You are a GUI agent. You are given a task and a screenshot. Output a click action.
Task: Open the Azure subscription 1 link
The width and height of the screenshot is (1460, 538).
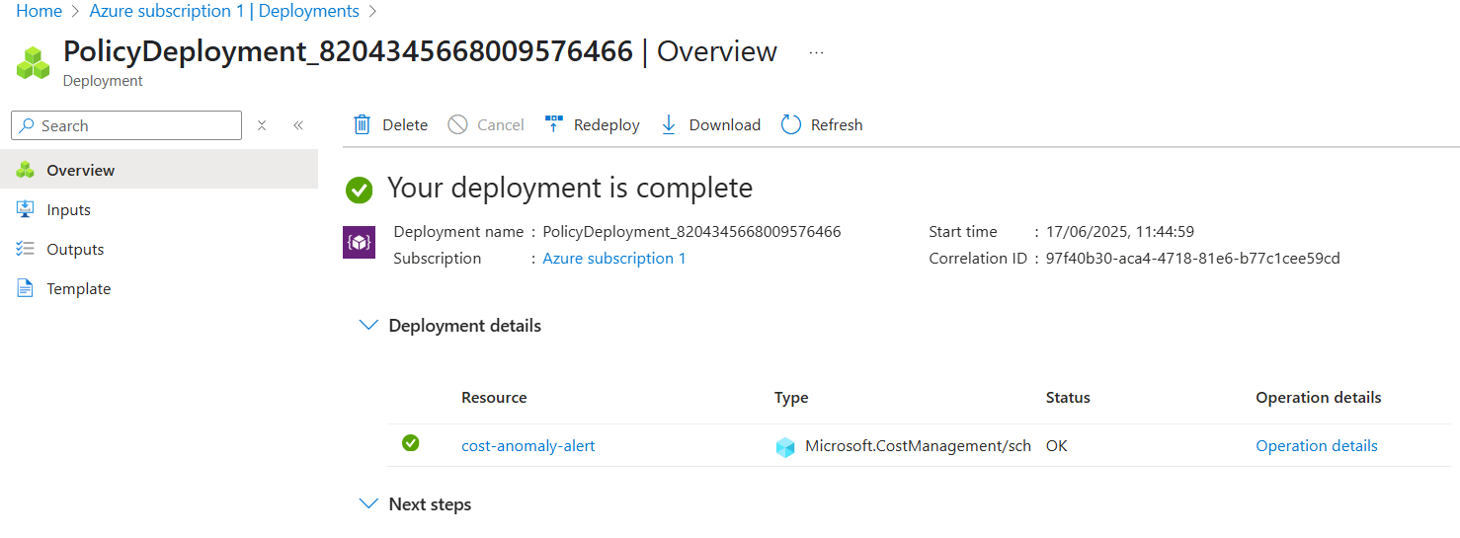[x=614, y=258]
